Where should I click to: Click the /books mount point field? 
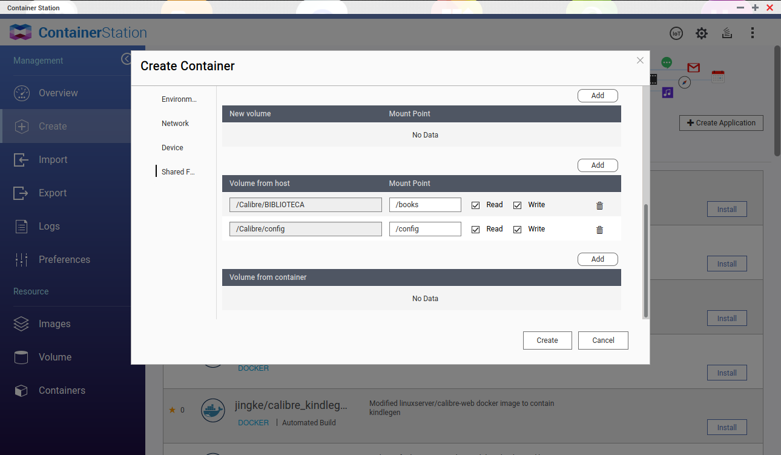[x=424, y=205]
